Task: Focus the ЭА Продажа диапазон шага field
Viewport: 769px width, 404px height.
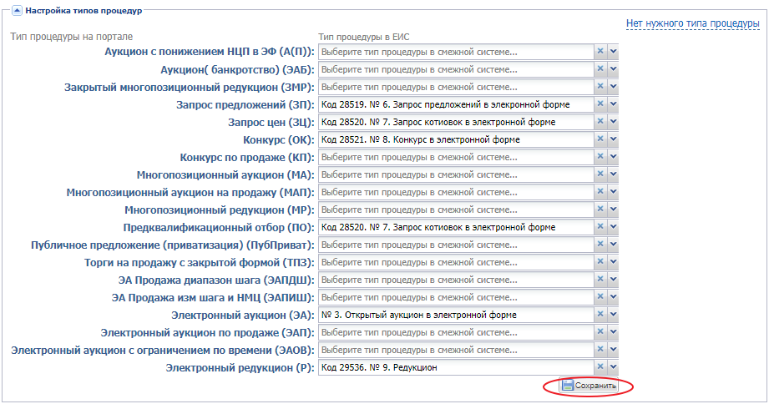Action: 455,280
